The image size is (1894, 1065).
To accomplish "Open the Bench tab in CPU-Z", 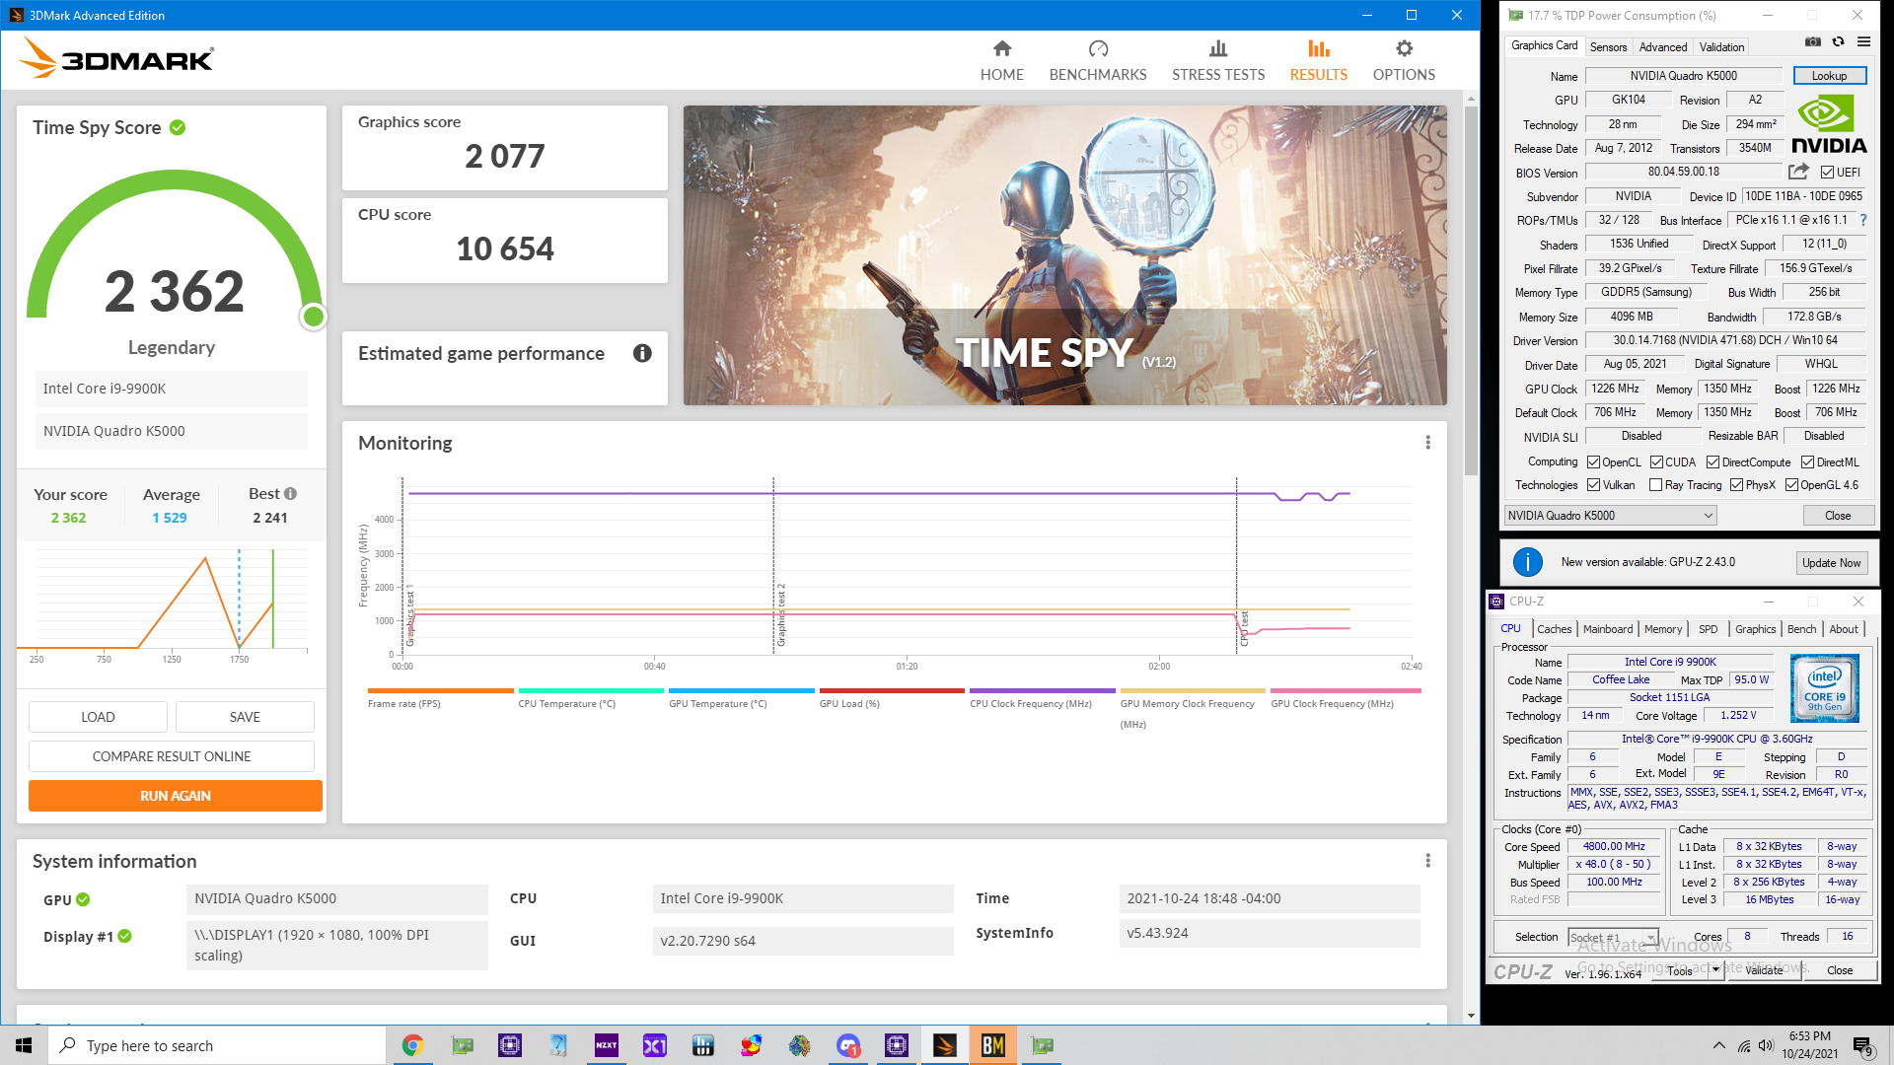I will 1801,629.
